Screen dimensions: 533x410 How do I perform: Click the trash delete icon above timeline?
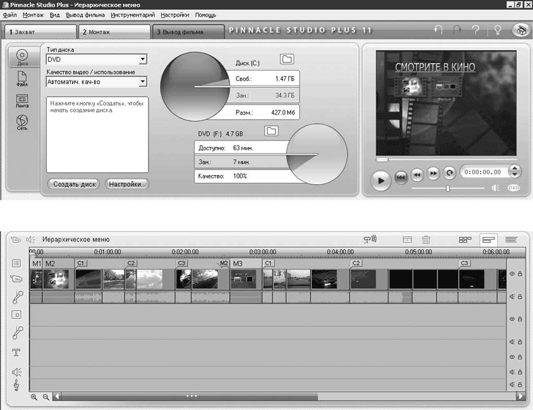(x=426, y=240)
